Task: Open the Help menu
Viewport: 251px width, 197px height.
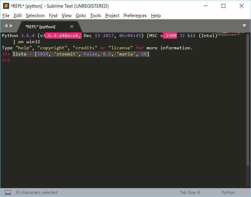Action: (156, 16)
